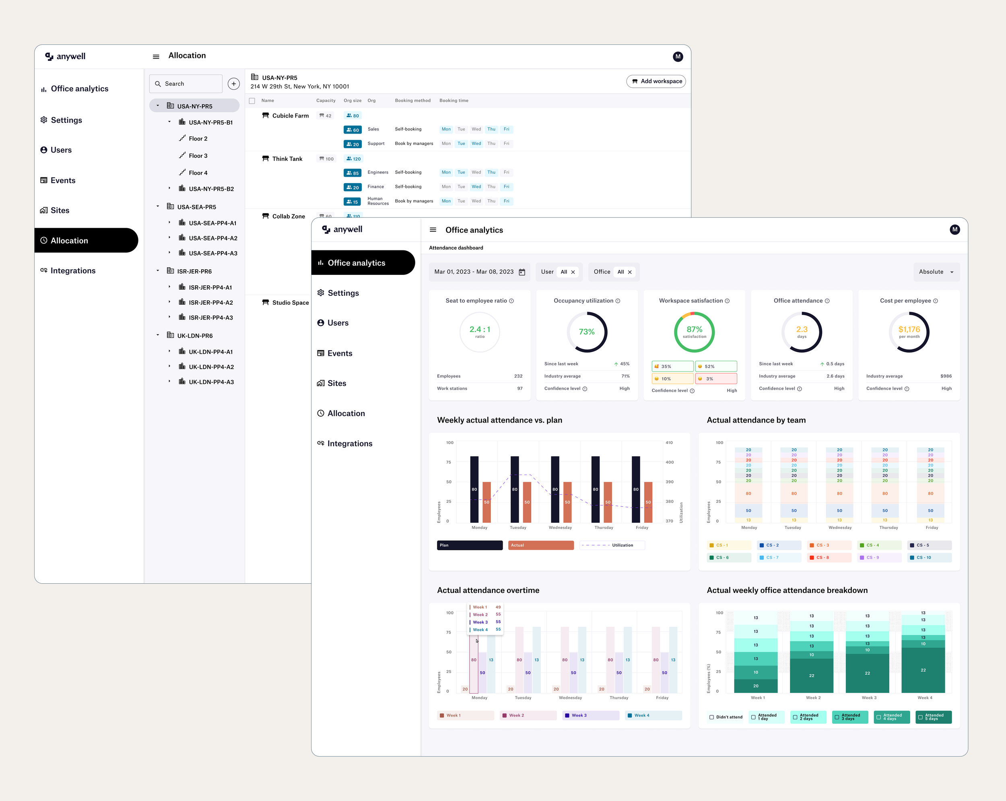This screenshot has height=801, width=1006.
Task: Show info for Workspace satisfaction
Action: coord(727,301)
